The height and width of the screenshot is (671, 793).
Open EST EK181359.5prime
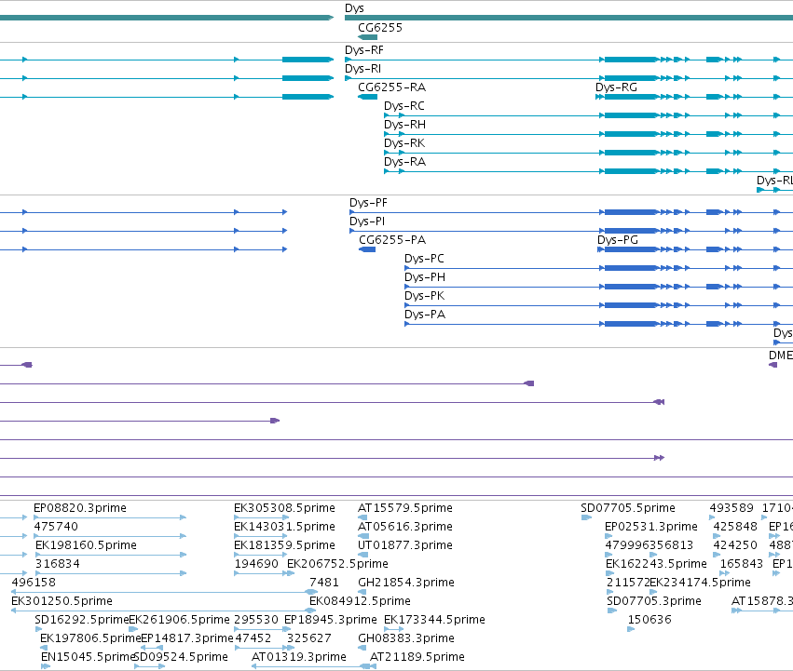pos(284,545)
